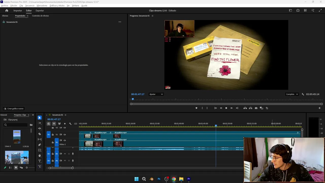Open the Marcadores menu
Viewport: 325px width, 183px height.
pyautogui.click(x=42, y=6)
